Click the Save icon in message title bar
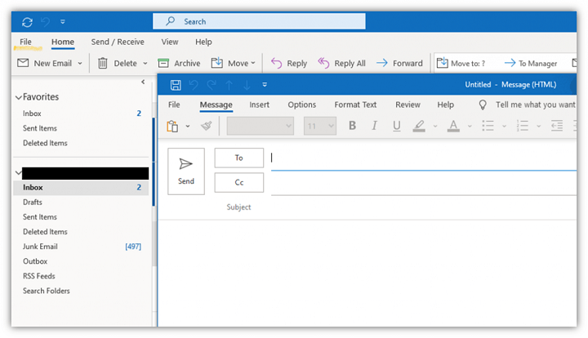This screenshot has height=338, width=588. (x=175, y=85)
